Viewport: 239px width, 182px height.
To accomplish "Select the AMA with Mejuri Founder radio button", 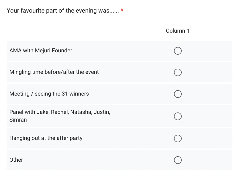I will [x=178, y=51].
